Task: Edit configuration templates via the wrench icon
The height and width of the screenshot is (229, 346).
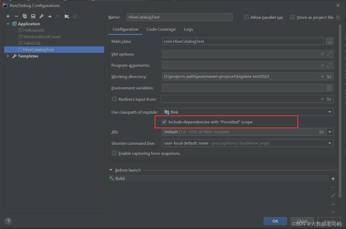Action: (41, 16)
